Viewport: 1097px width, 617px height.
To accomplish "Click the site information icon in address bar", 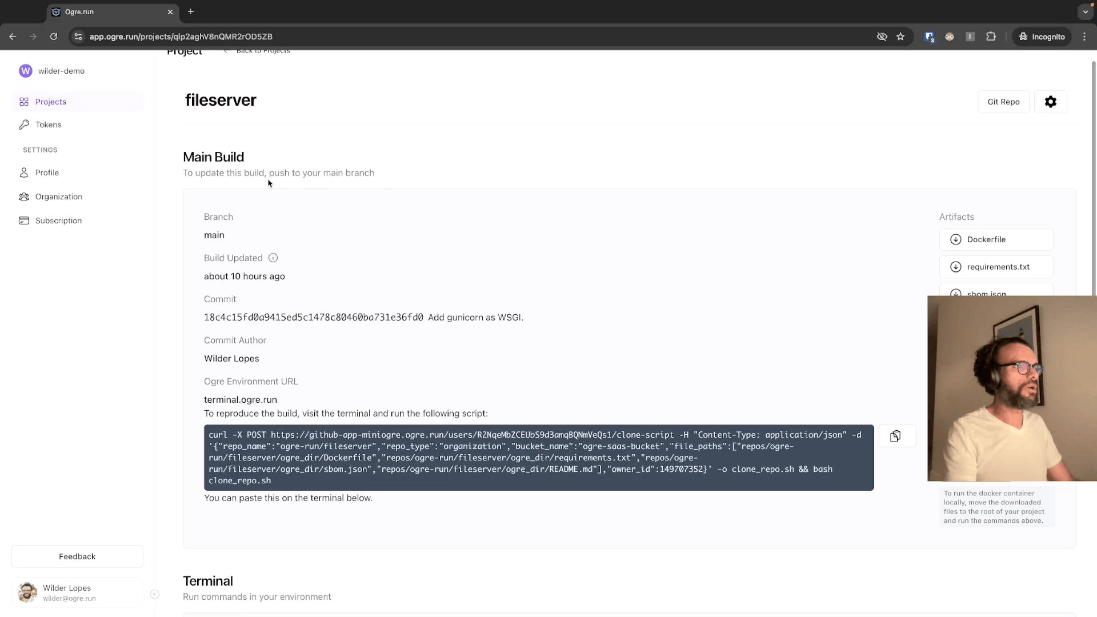I will [x=78, y=37].
